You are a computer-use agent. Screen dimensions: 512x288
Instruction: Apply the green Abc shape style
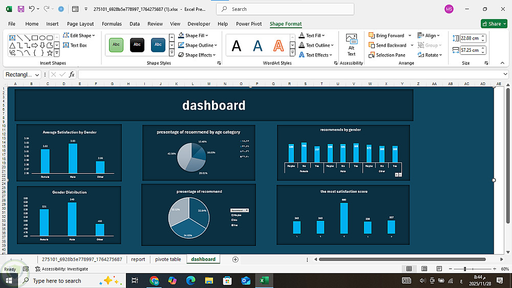[116, 45]
